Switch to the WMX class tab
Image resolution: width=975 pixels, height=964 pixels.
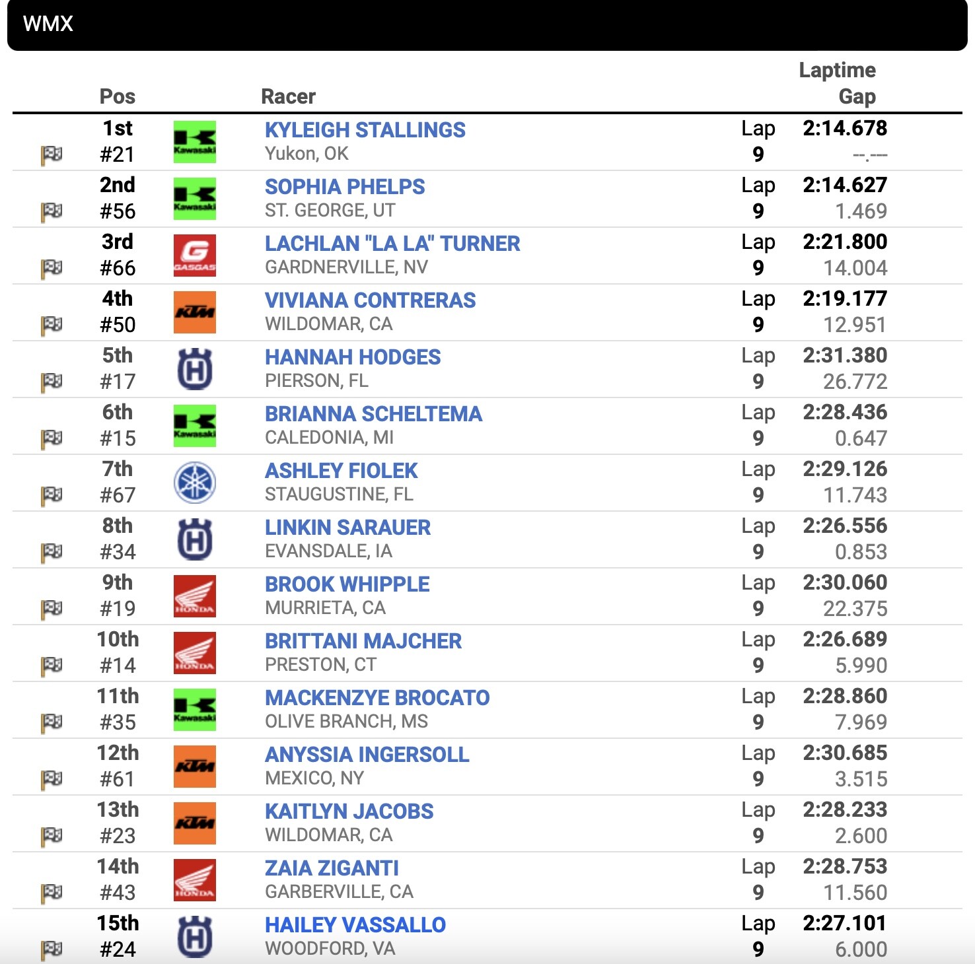(x=46, y=25)
